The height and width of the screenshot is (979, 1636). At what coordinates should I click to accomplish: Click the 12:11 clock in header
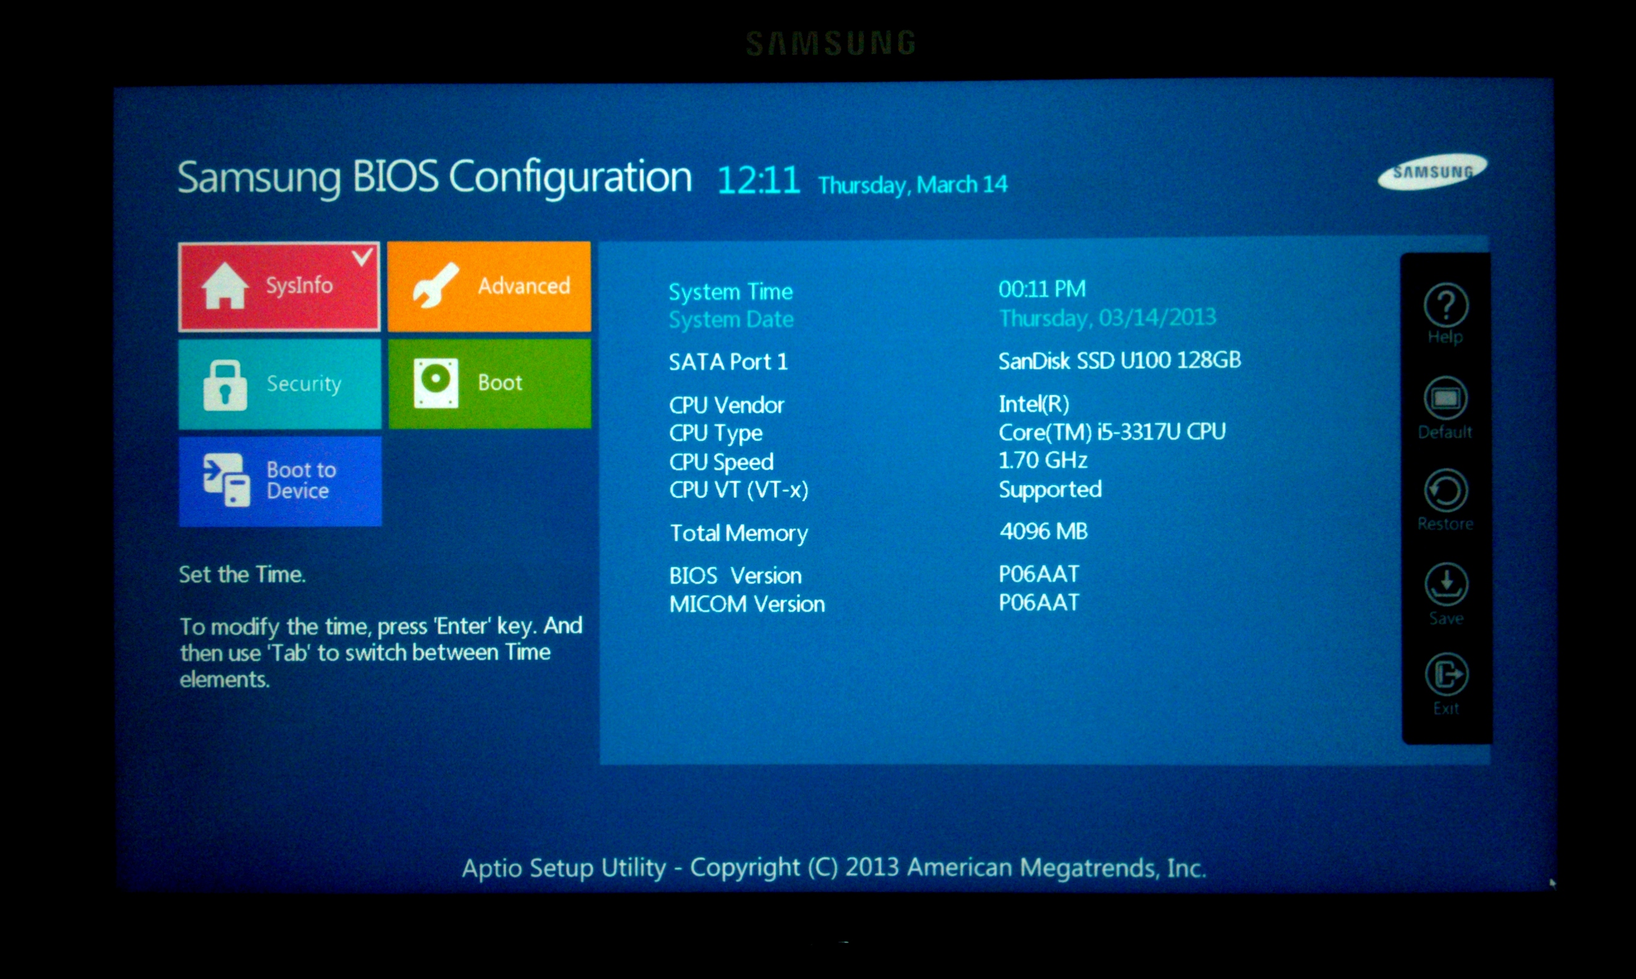point(758,180)
